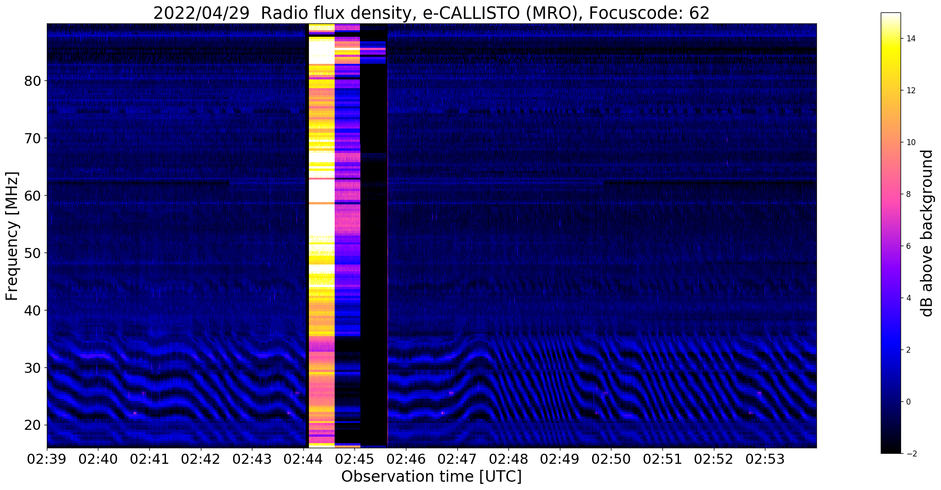This screenshot has height=490, width=941.
Task: Click the colorbar tick value 4
Action: click(x=908, y=298)
